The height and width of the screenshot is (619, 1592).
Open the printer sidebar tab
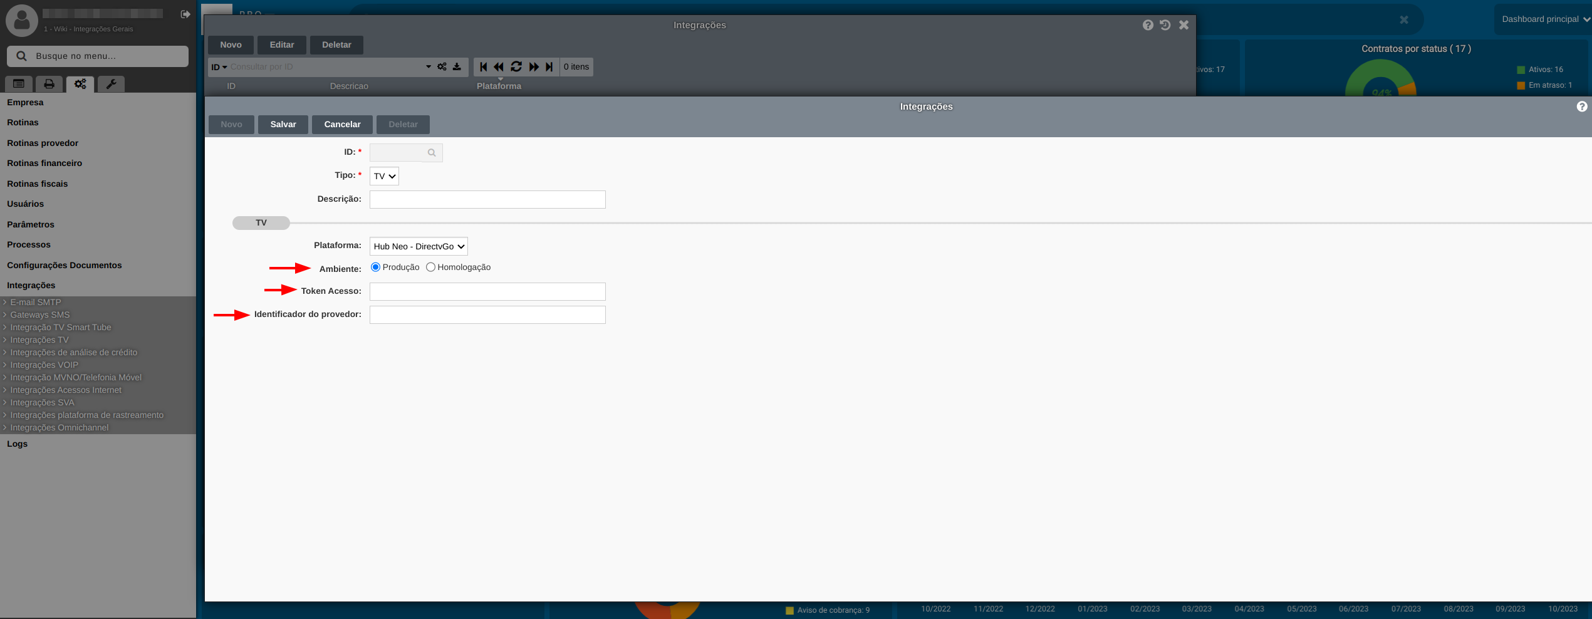[49, 84]
